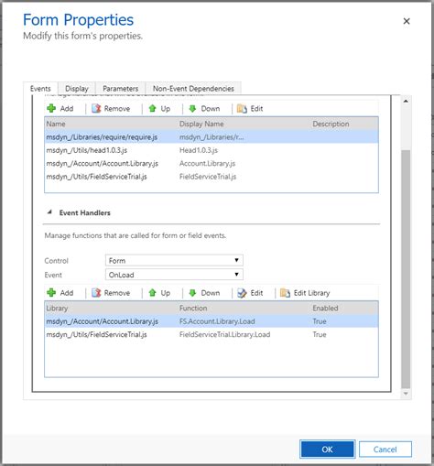Click the Cancel button
Viewport: 434px width, 466px height.
click(x=385, y=450)
